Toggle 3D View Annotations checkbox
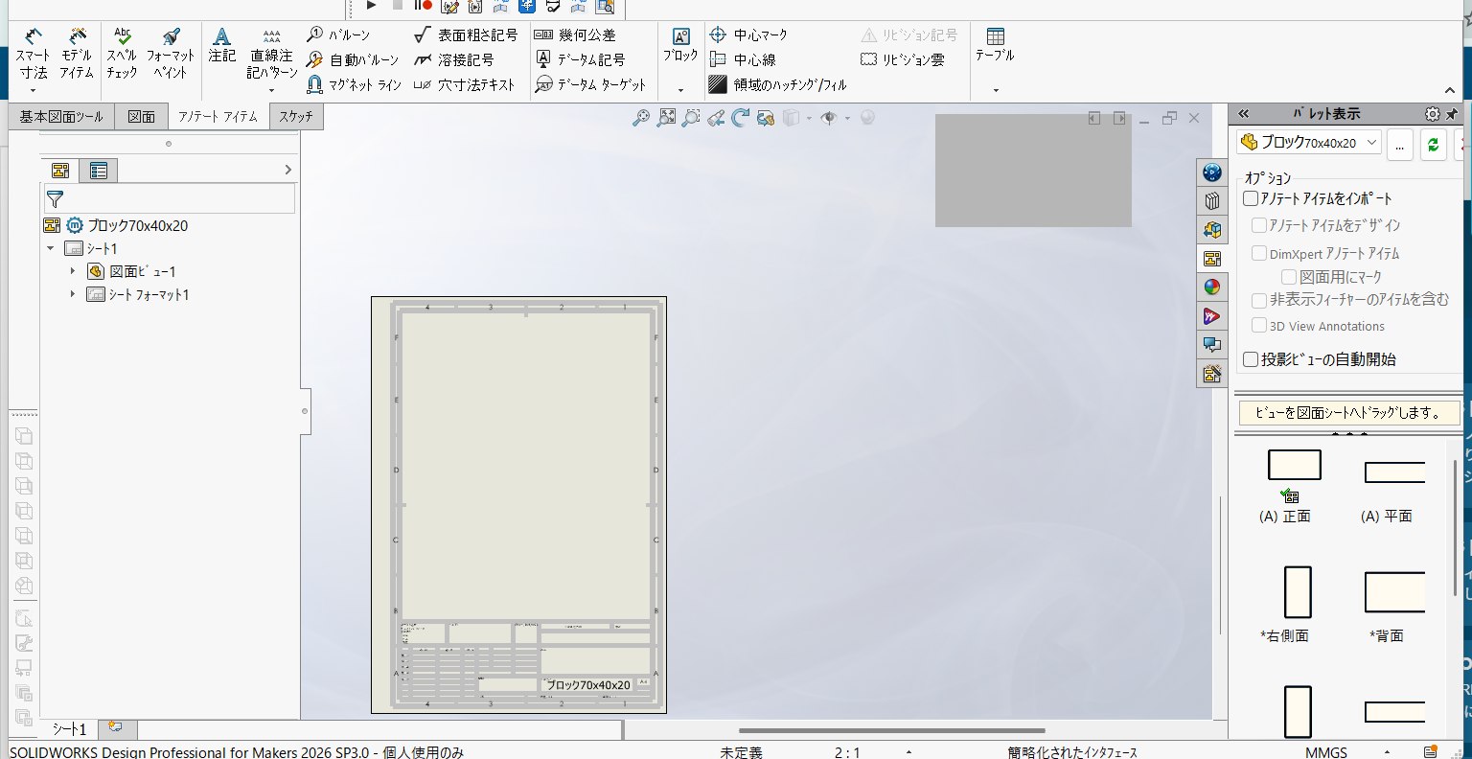This screenshot has width=1472, height=759. tap(1259, 325)
